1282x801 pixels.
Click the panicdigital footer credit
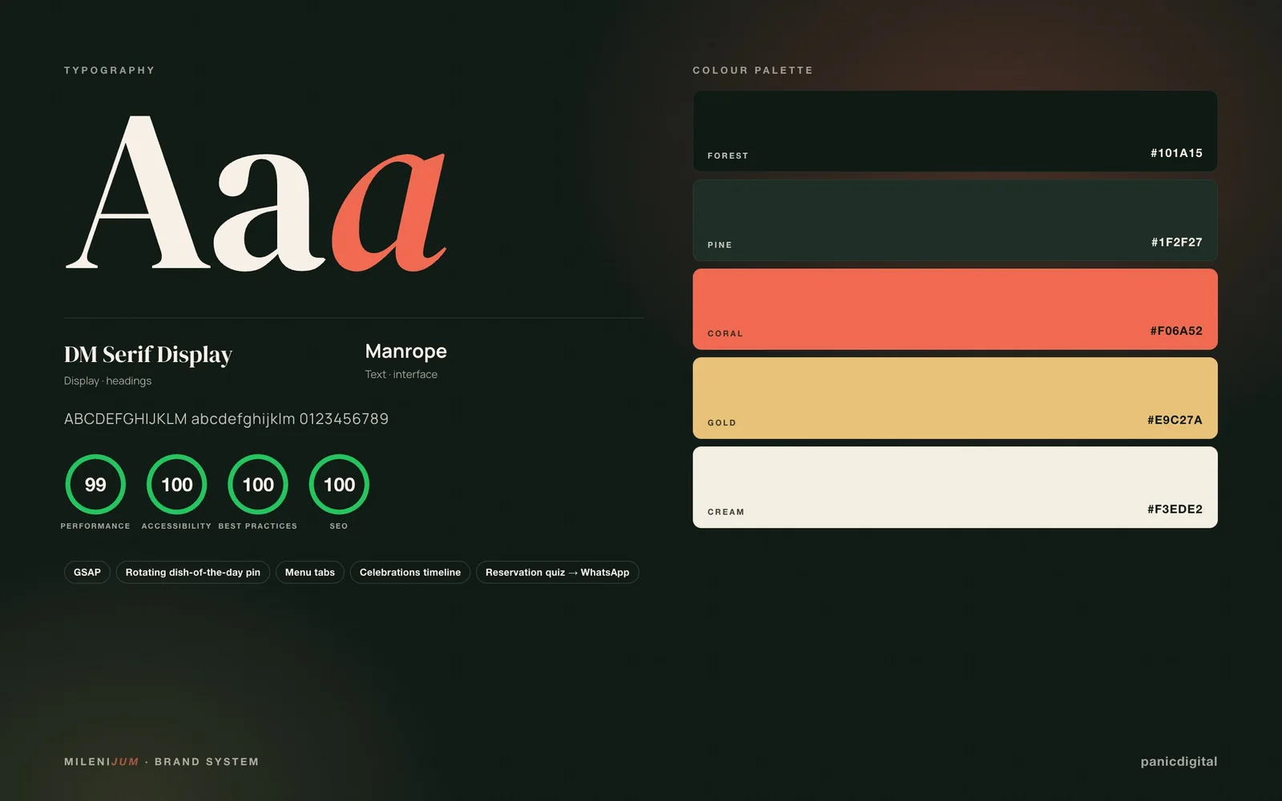(x=1179, y=762)
